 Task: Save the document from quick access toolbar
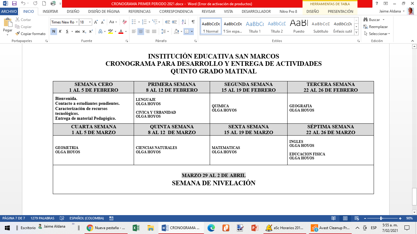(x=14, y=4)
